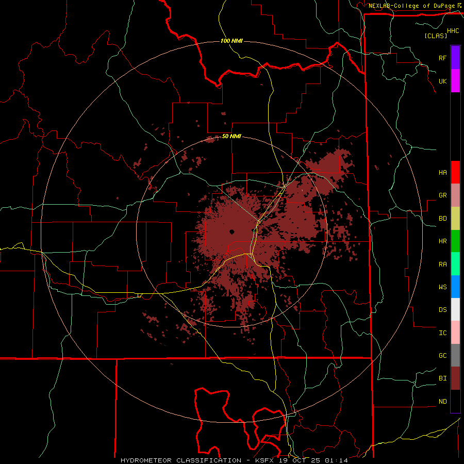Select the WS blue legend swatch
Image resolution: width=464 pixels, height=464 pixels.
[455, 287]
